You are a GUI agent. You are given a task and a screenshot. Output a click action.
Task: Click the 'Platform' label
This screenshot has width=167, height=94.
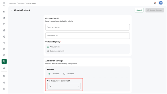(x=51, y=69)
